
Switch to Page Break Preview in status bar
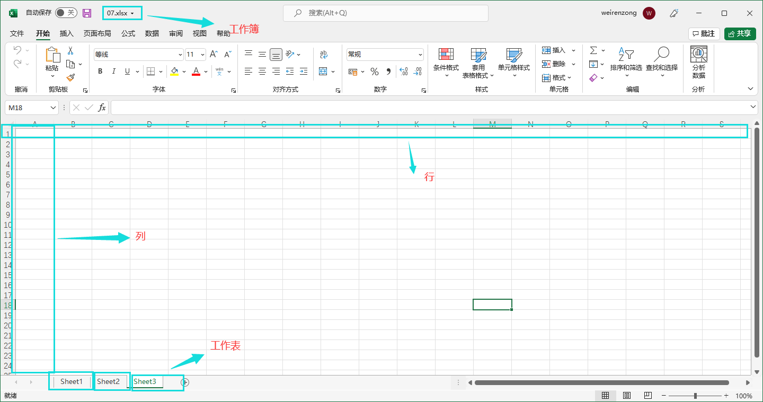click(x=647, y=396)
